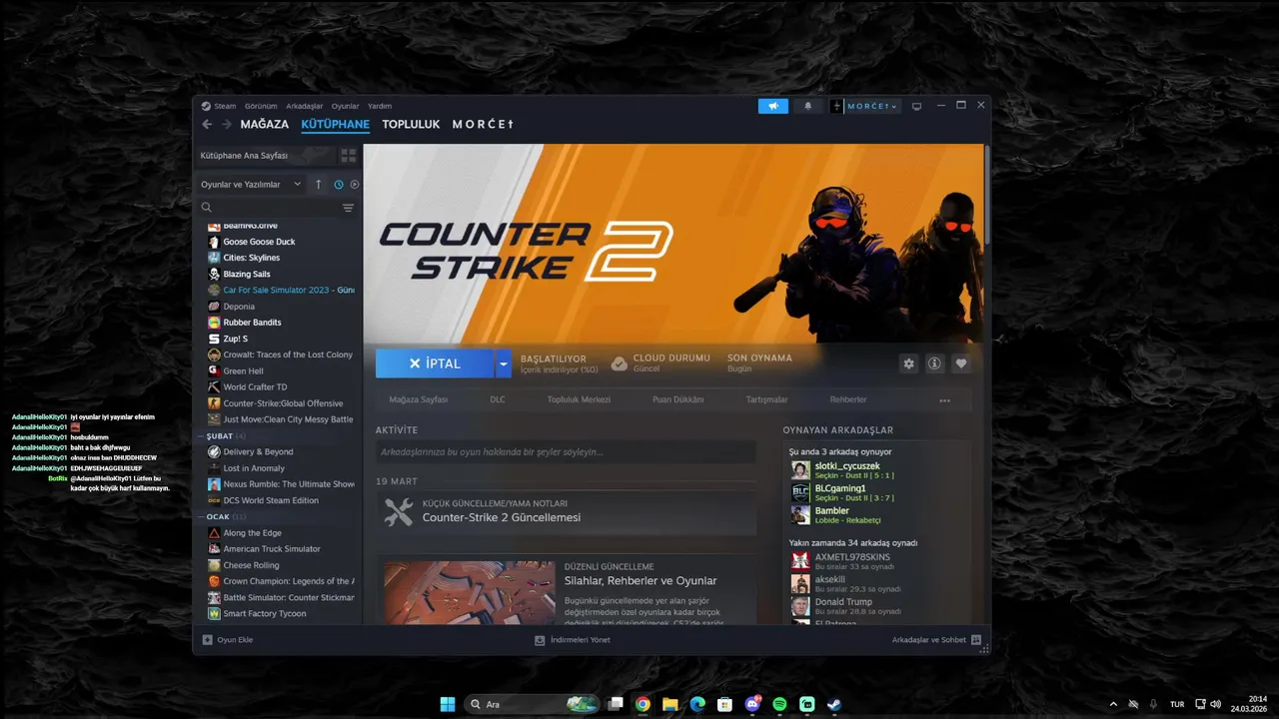1279x719 pixels.
Task: Open the launch options arrow next to İPTAL
Action: 504,363
